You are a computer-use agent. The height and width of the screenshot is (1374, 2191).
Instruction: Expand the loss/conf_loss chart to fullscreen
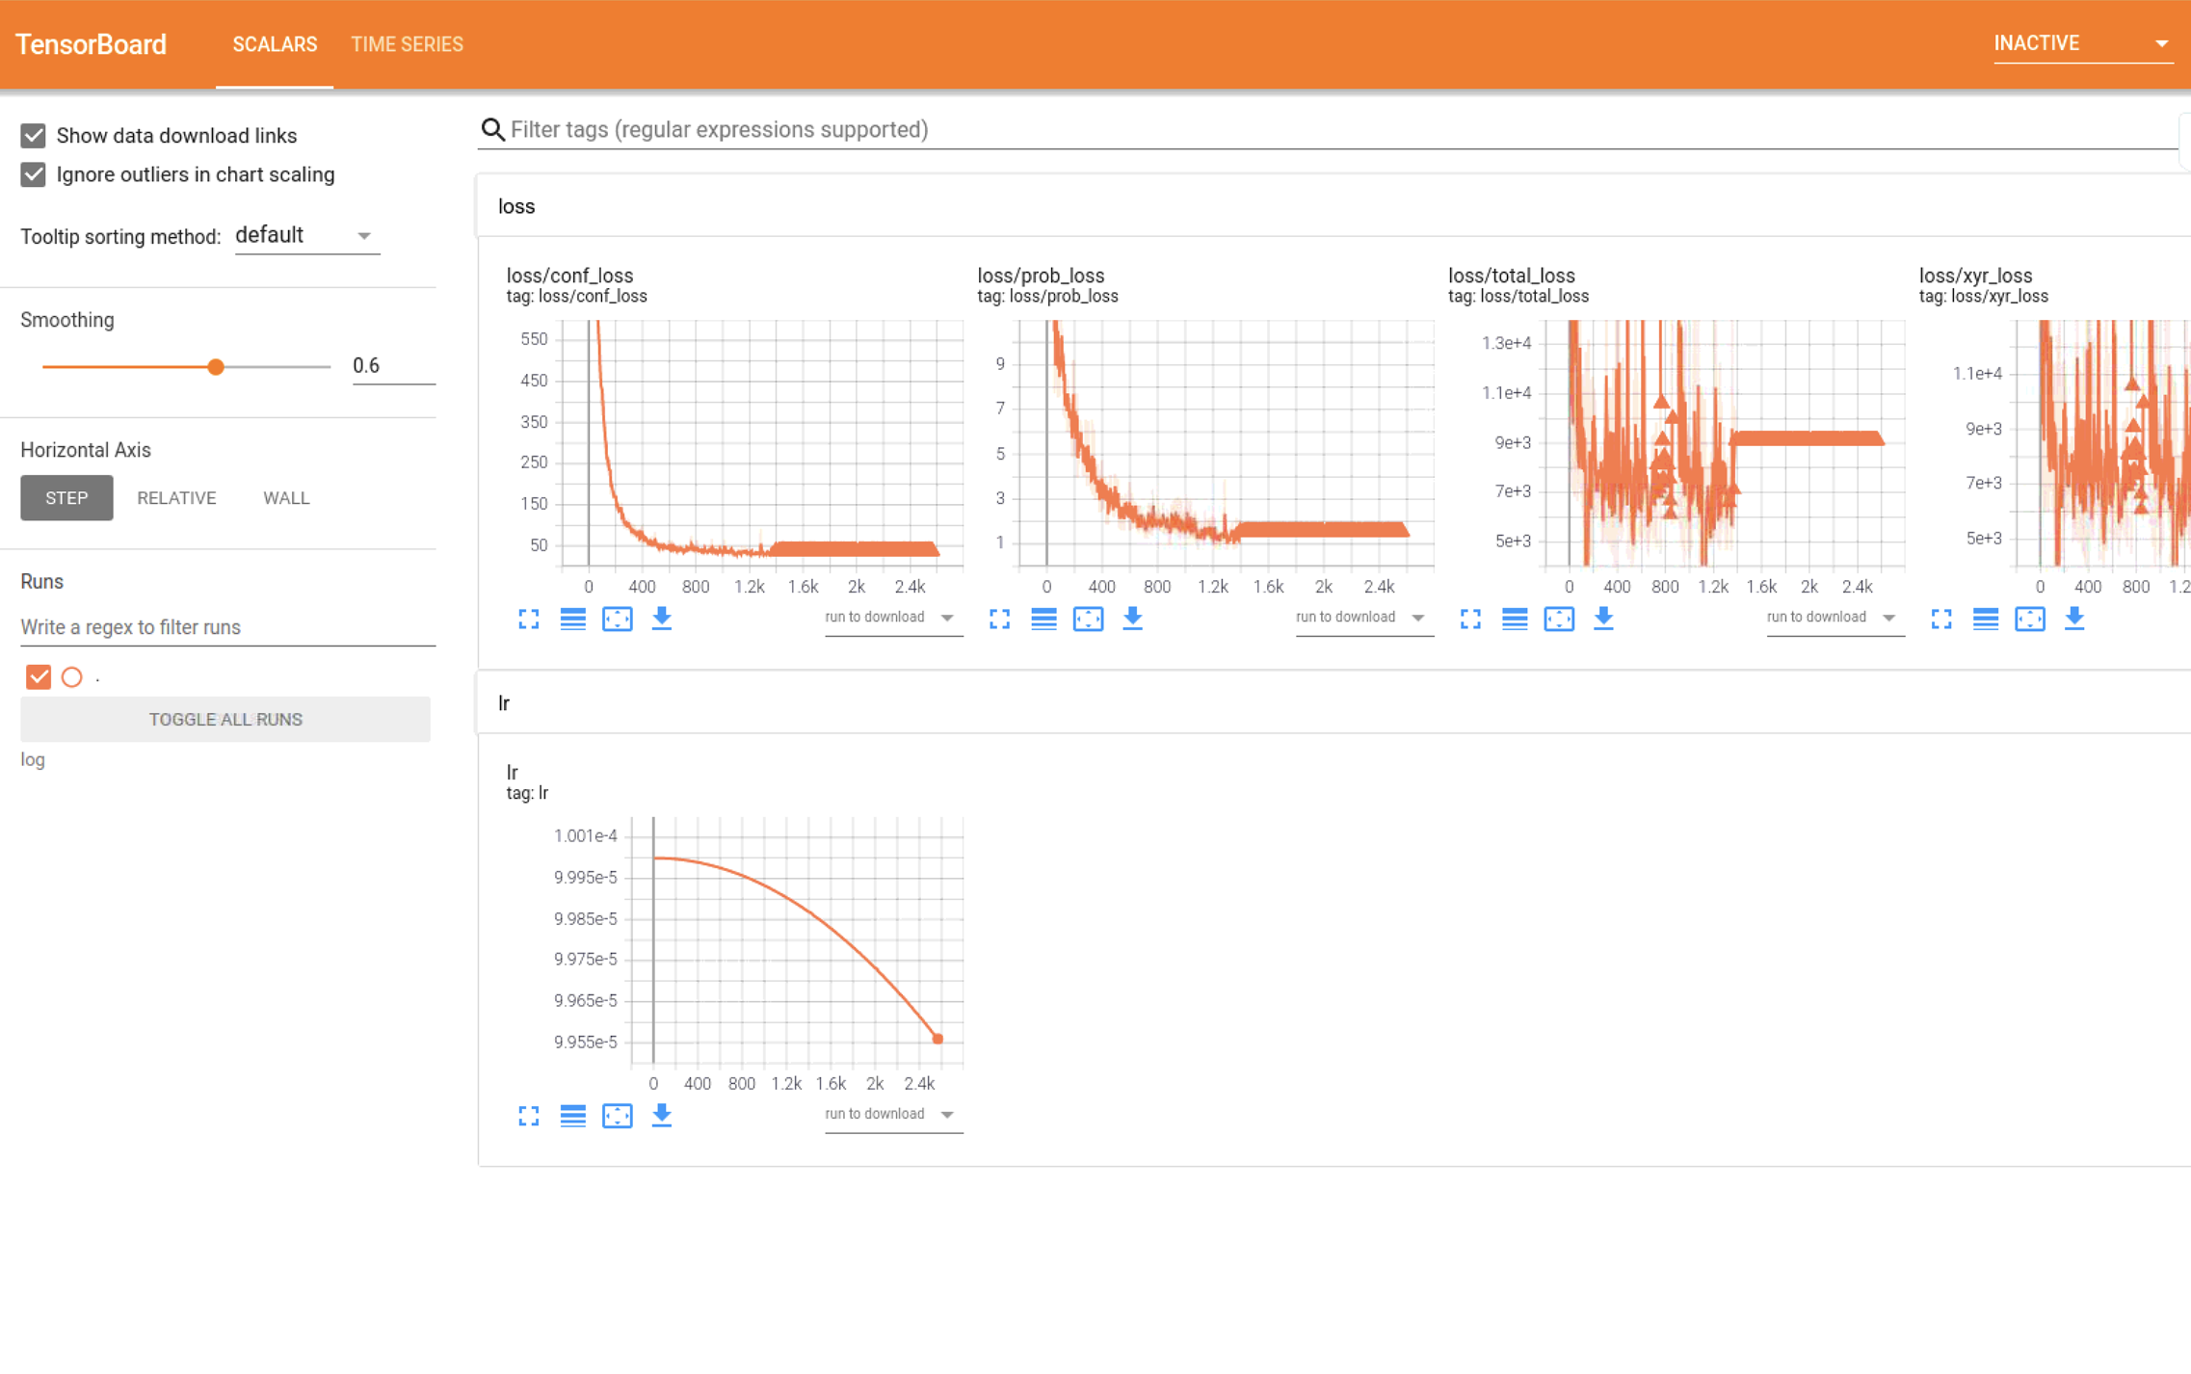(x=528, y=619)
